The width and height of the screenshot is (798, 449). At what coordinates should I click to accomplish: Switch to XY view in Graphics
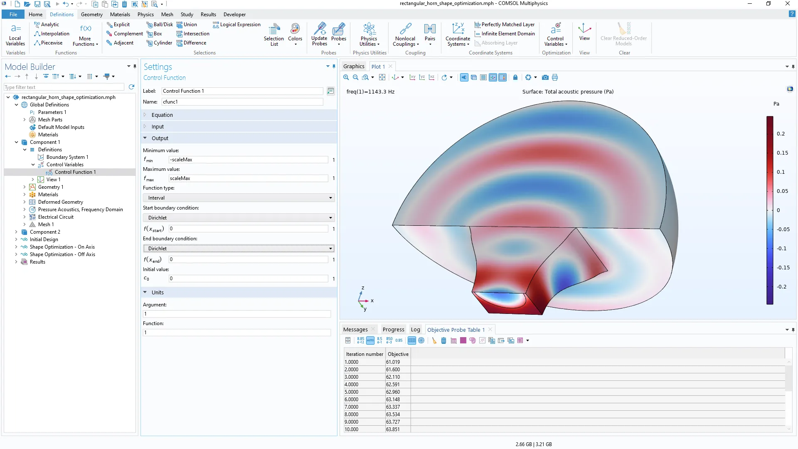[412, 77]
